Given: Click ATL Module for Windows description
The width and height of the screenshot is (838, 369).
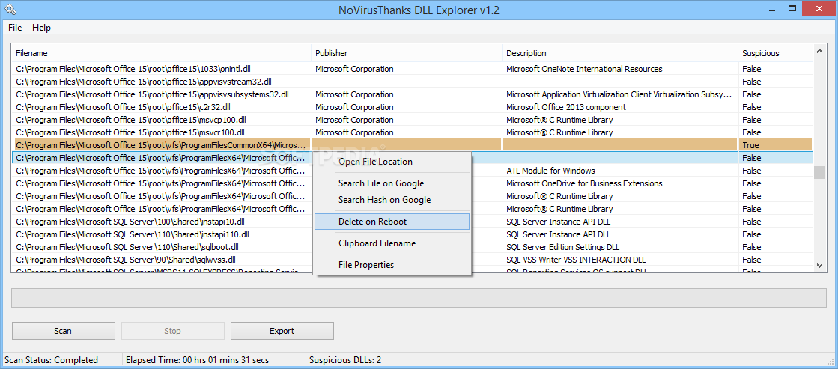Looking at the screenshot, I should [x=550, y=171].
